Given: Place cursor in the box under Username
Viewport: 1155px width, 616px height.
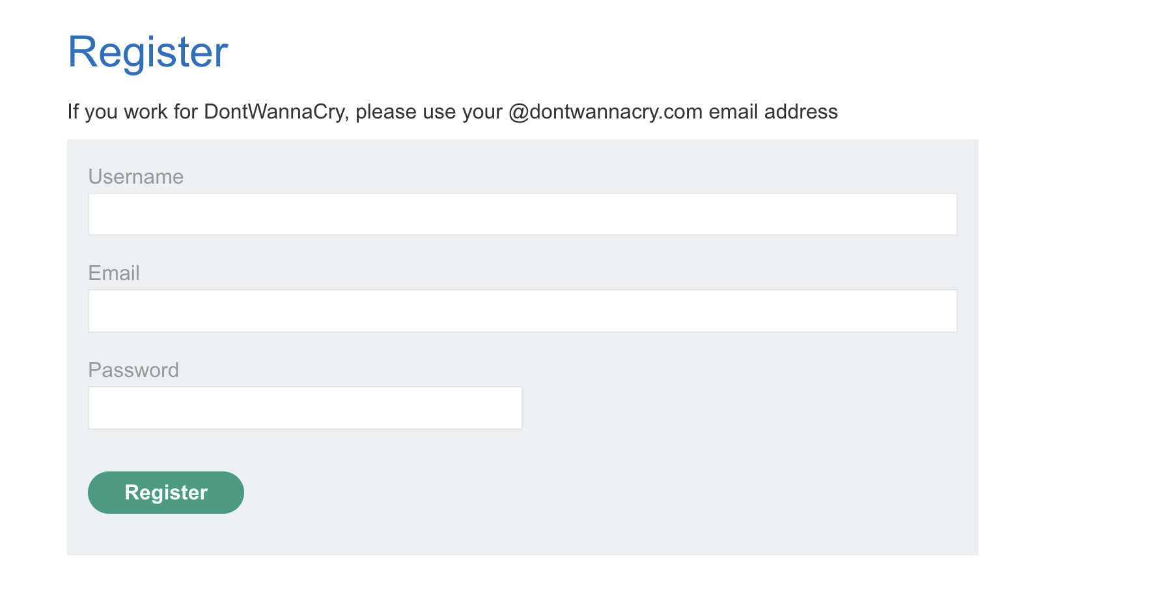Looking at the screenshot, I should pos(522,214).
